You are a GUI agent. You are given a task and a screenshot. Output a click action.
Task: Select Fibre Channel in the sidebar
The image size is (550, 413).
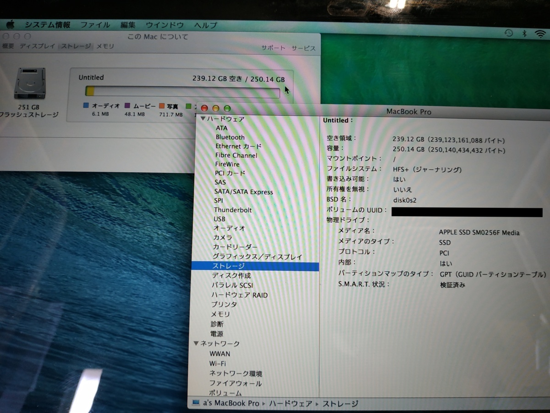click(236, 155)
